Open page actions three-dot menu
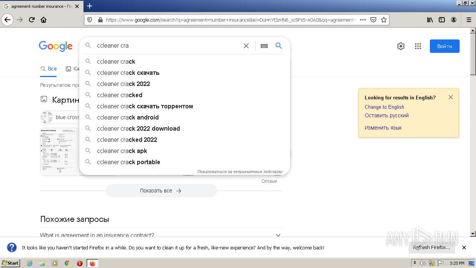 pyautogui.click(x=363, y=20)
